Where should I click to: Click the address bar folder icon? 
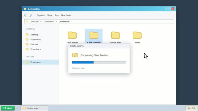point(27,21)
